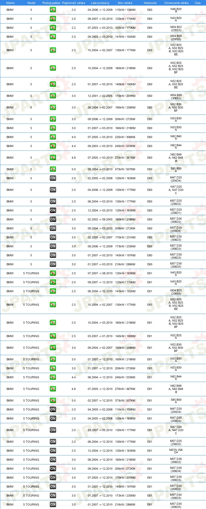Image resolution: width=206 pixels, height=509 pixels.
Task: Click the petrol fuel icon in the 2.2 engine row
Action: coord(53,28)
